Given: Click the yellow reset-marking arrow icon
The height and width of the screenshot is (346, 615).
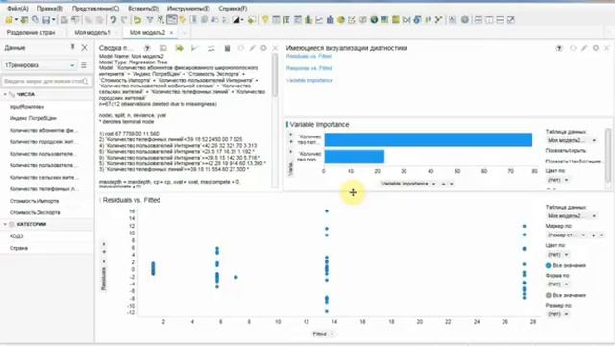Looking at the screenshot, I should tap(137, 19).
